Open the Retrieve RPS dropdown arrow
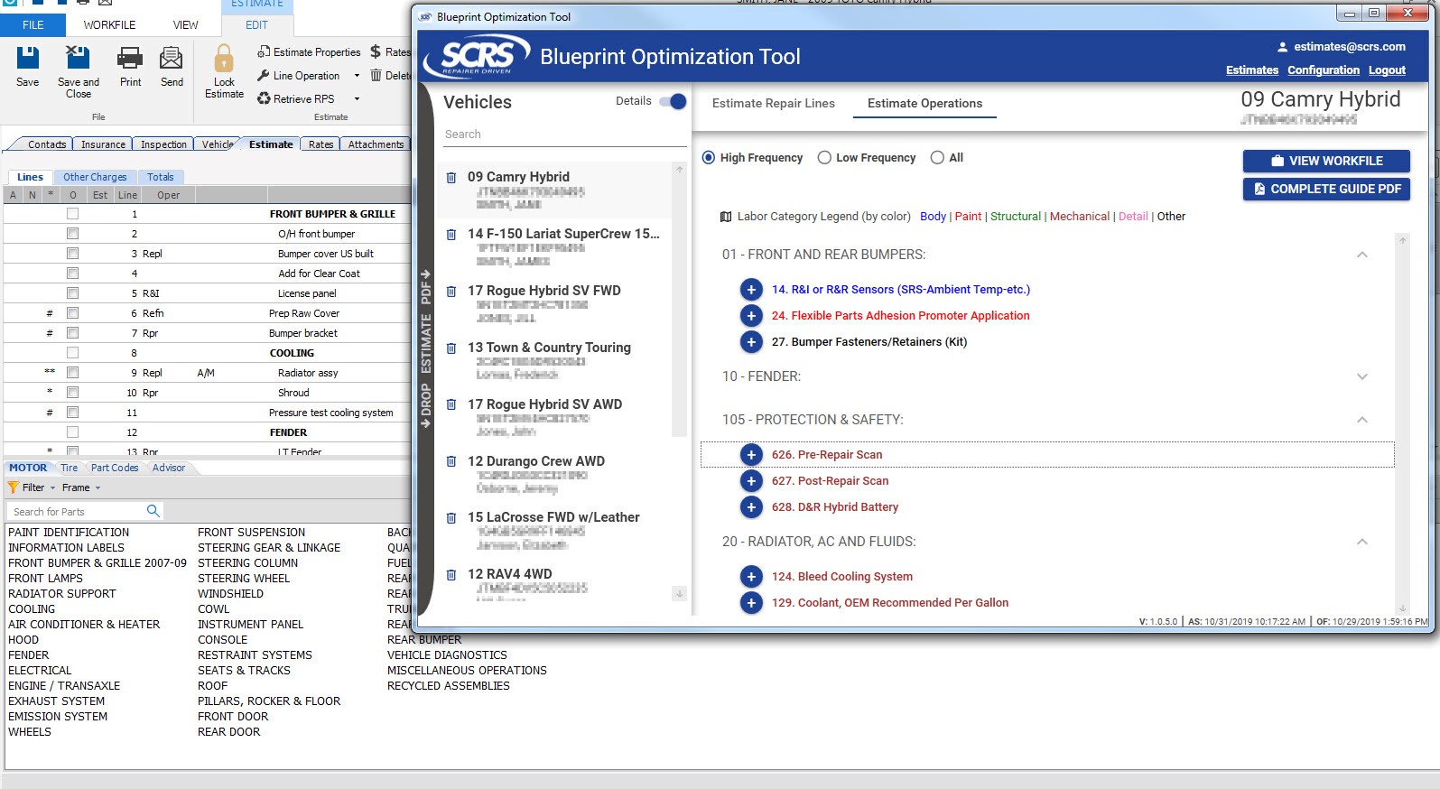The image size is (1440, 789). (357, 99)
